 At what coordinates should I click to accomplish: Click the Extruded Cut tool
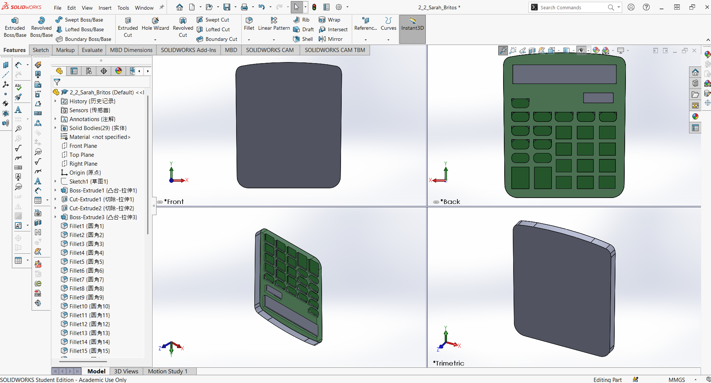128,27
